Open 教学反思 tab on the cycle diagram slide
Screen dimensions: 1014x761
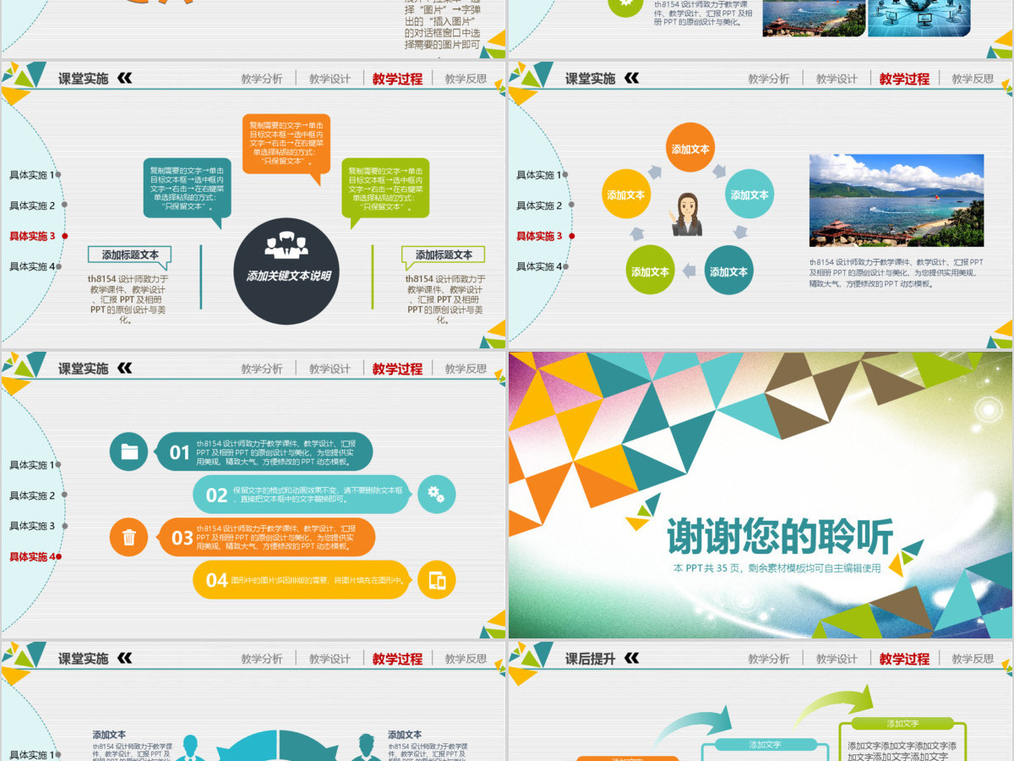[973, 79]
